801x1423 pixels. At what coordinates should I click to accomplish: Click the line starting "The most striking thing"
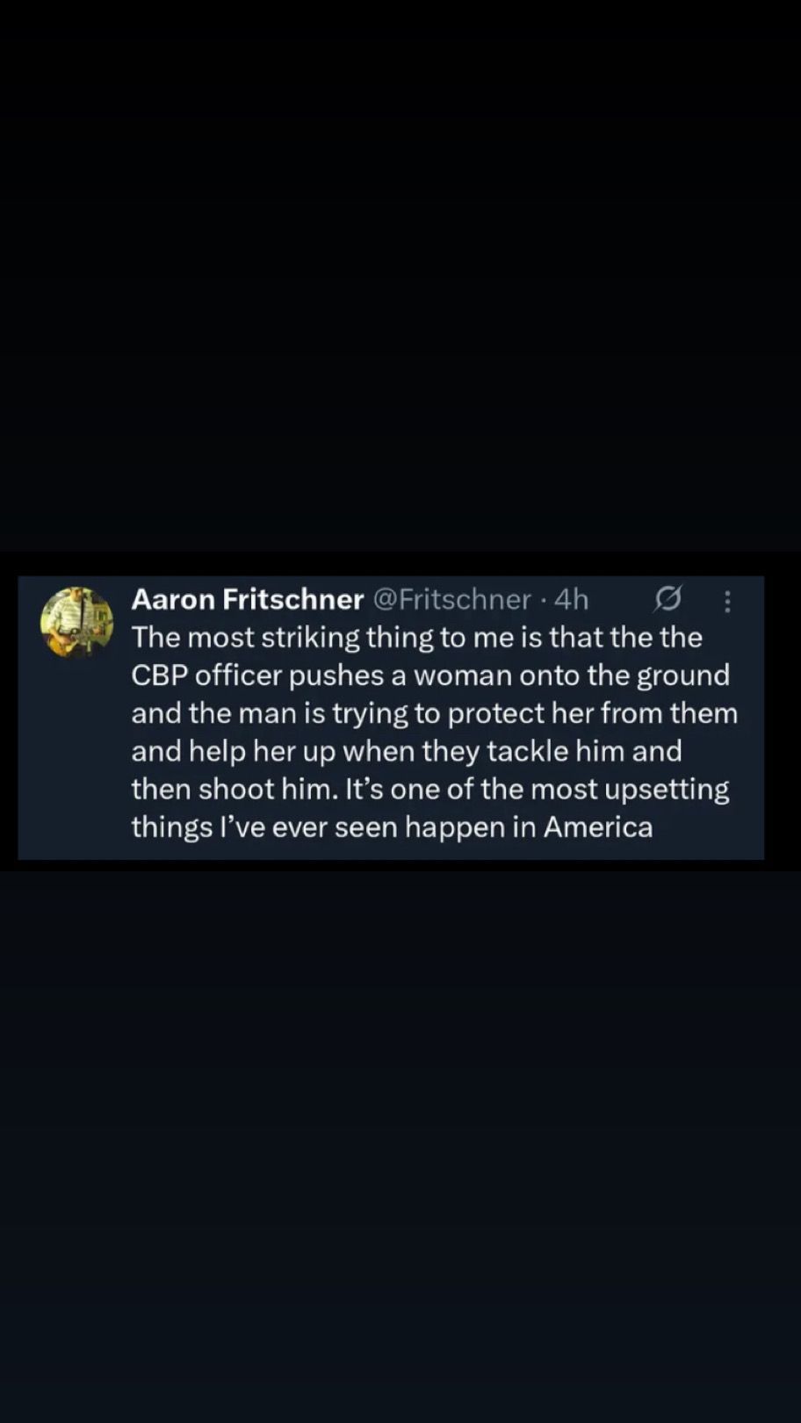pos(416,637)
